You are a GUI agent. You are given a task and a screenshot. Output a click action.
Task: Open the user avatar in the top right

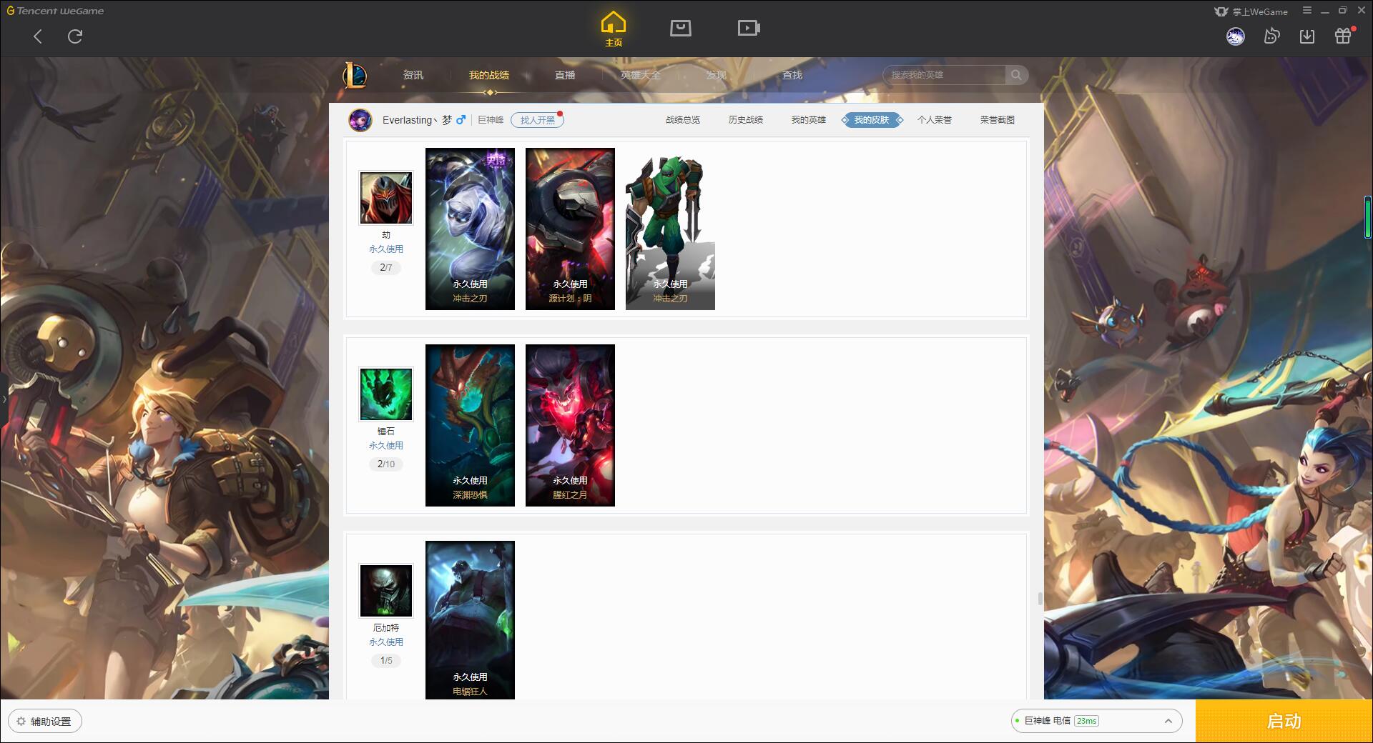[x=1235, y=36]
